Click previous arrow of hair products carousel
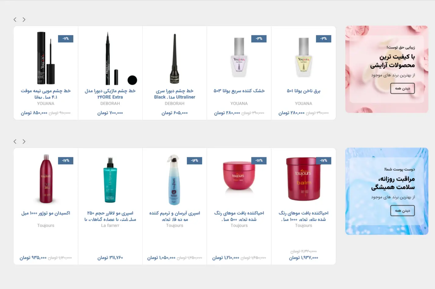 click(15, 141)
